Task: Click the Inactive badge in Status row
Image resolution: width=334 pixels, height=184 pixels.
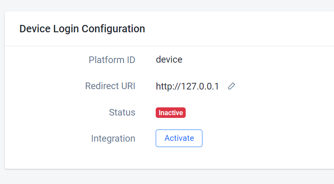Action: coord(171,112)
